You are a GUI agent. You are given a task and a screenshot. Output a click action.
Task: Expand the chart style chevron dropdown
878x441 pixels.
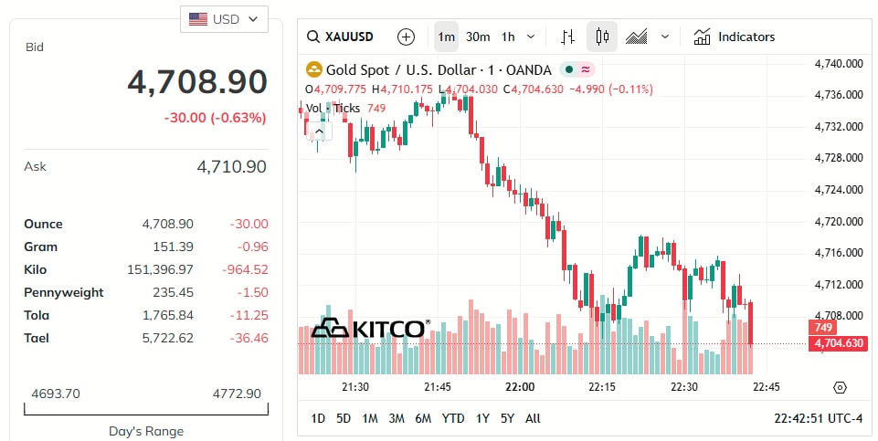coord(665,37)
